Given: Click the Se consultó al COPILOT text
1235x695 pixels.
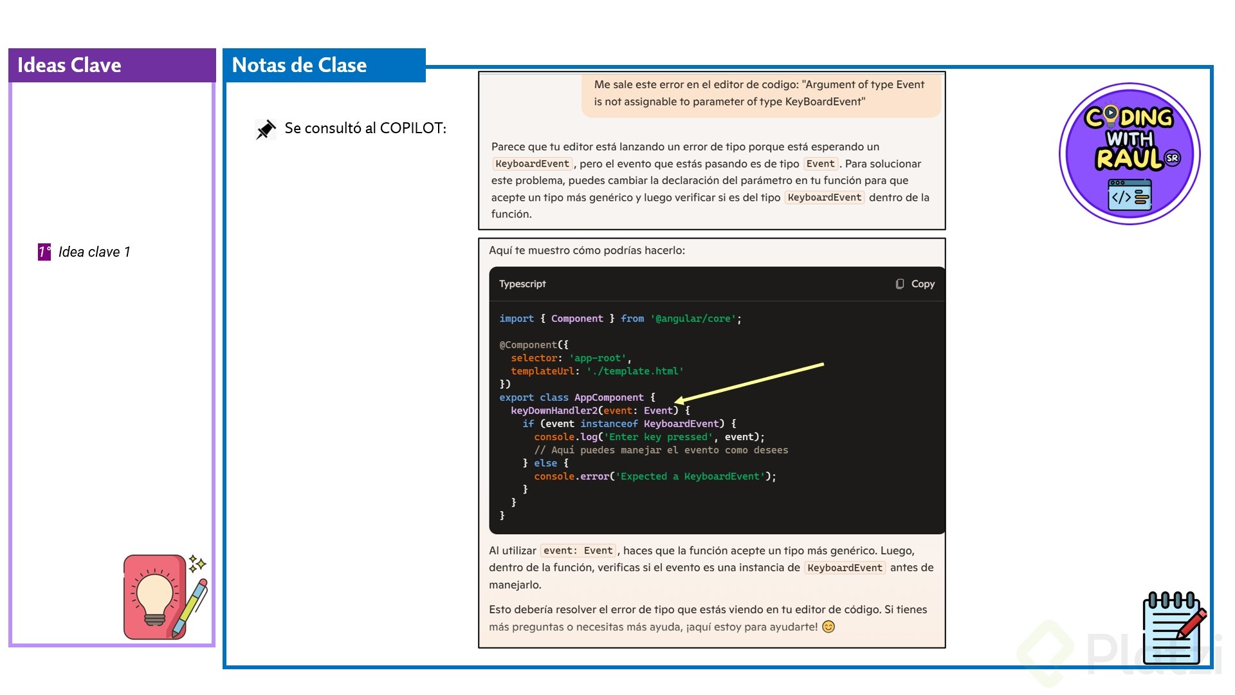Looking at the screenshot, I should pyautogui.click(x=365, y=128).
